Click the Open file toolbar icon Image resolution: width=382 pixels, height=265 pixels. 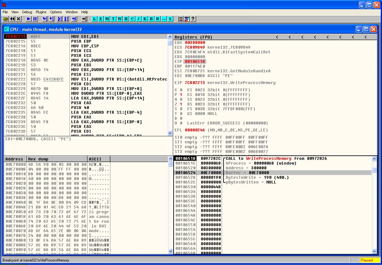(x=6, y=19)
